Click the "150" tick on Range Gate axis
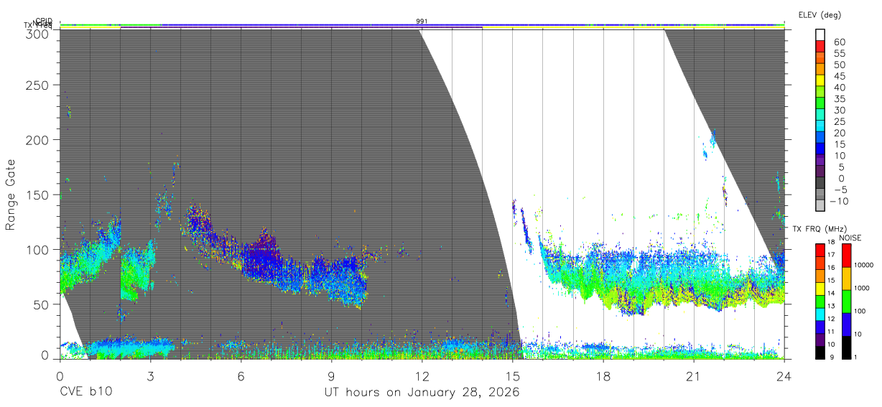 (x=37, y=195)
